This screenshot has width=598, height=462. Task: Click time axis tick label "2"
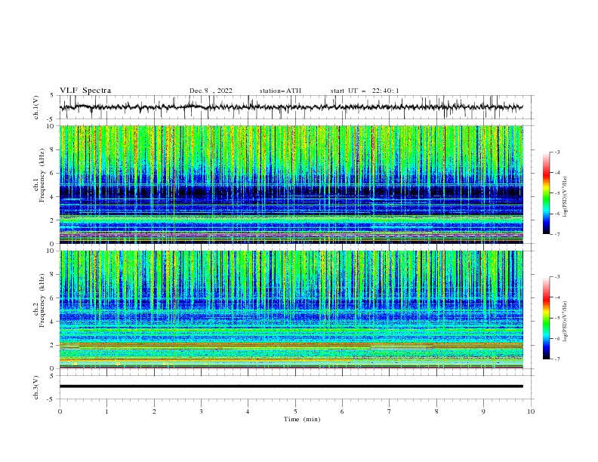pos(154,411)
